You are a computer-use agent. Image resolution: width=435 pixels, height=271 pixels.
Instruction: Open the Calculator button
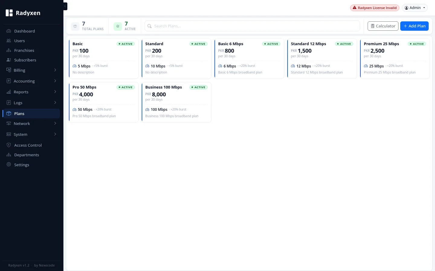tap(383, 26)
